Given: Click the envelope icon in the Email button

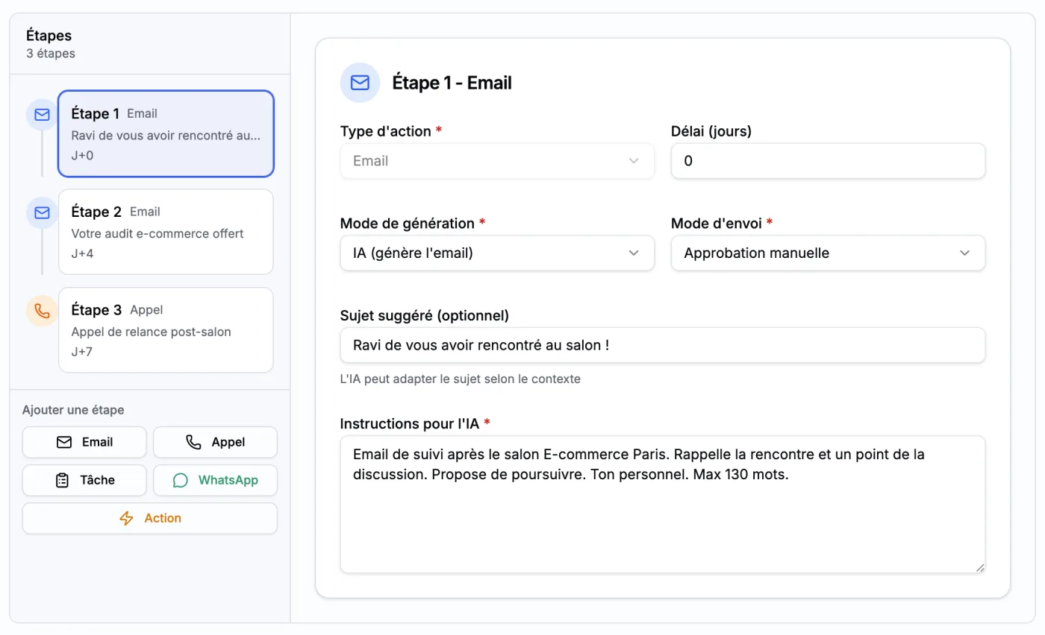Looking at the screenshot, I should [64, 442].
